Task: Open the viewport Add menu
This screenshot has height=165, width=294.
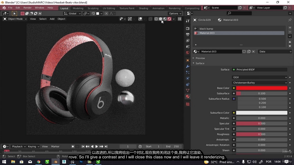Action: pyautogui.click(x=52, y=19)
